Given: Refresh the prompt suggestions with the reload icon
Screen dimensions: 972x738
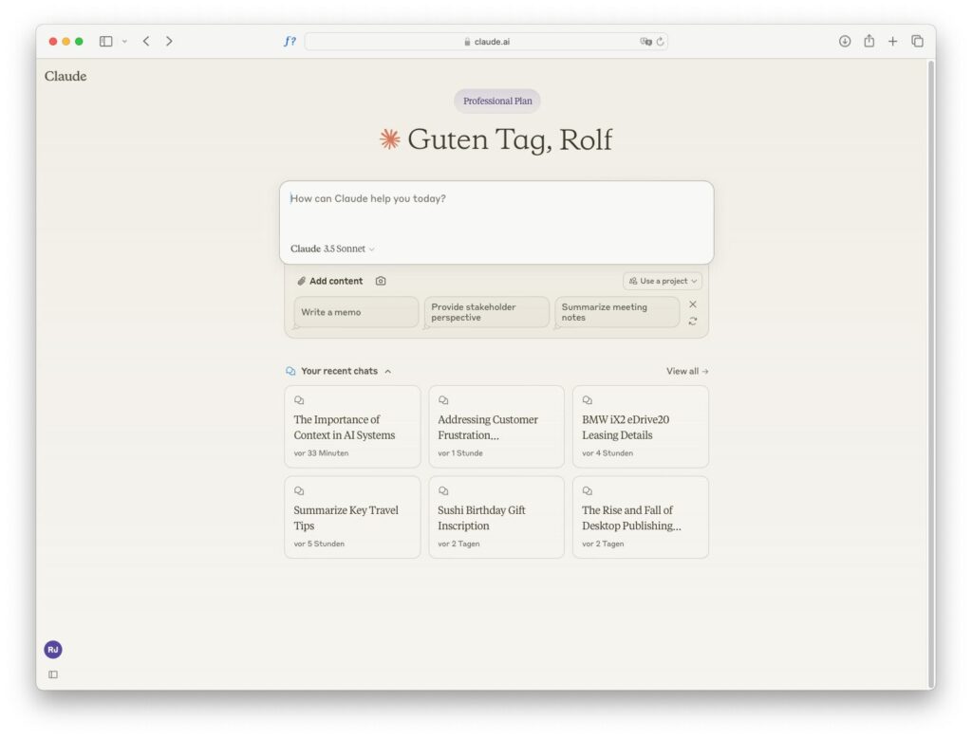Looking at the screenshot, I should tap(692, 321).
